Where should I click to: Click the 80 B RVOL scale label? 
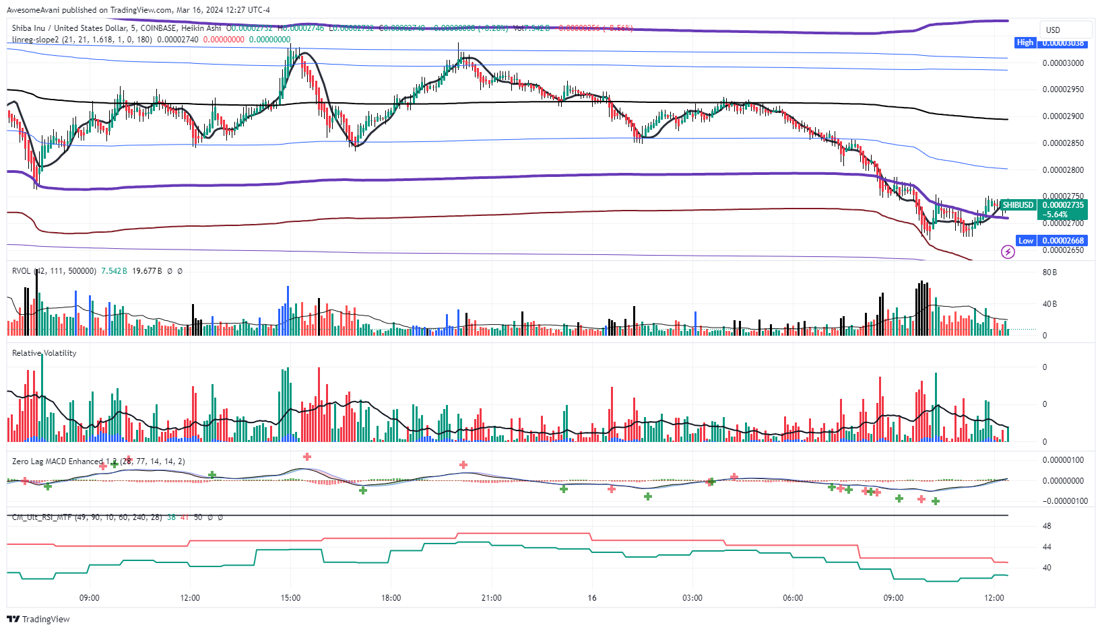(1049, 272)
